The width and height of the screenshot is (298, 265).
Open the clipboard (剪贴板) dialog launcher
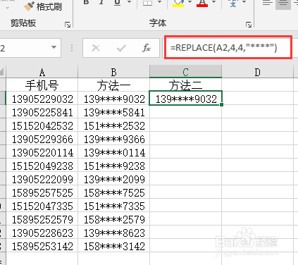point(68,25)
